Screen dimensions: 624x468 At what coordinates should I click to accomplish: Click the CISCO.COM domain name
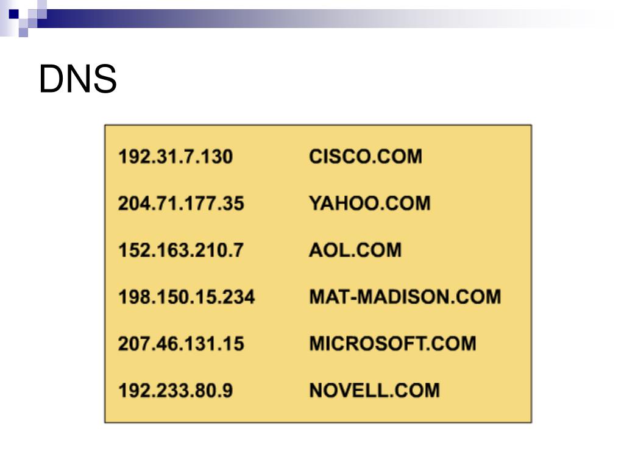pyautogui.click(x=366, y=157)
